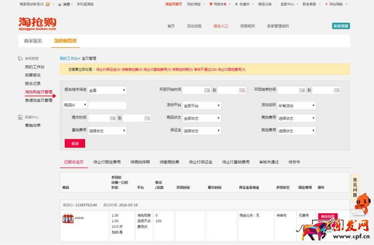Click the shopping cart icon in top bar
374x245 pixels.
click(211, 4)
